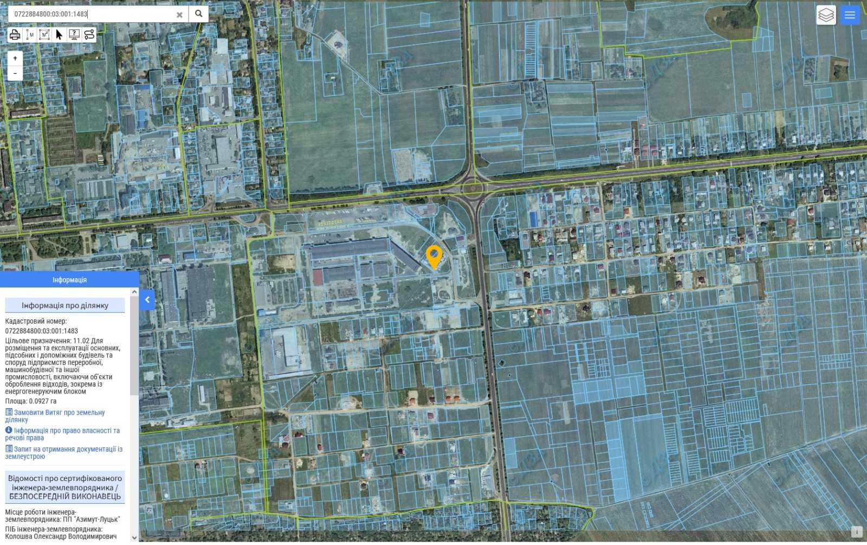Click the orange parcel location marker

[x=434, y=256]
